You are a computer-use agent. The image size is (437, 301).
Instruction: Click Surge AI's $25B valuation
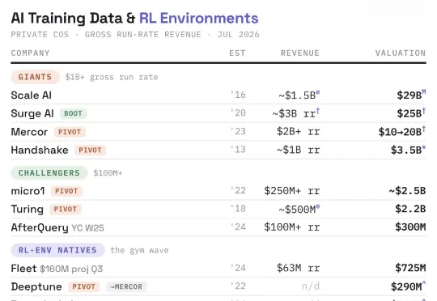pyautogui.click(x=411, y=113)
